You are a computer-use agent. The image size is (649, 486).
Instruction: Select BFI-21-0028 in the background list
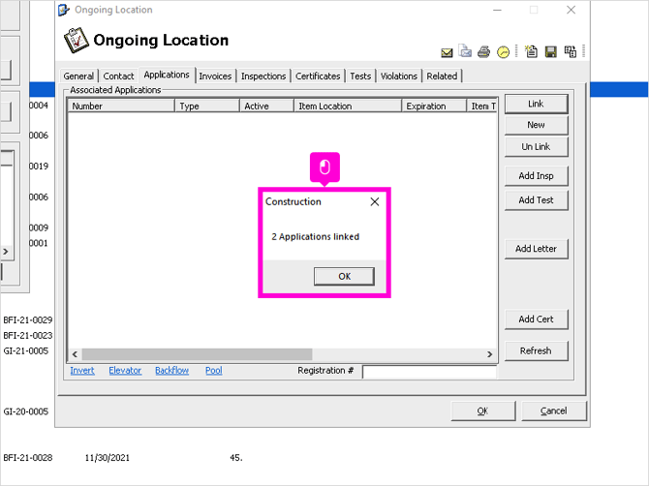point(28,458)
